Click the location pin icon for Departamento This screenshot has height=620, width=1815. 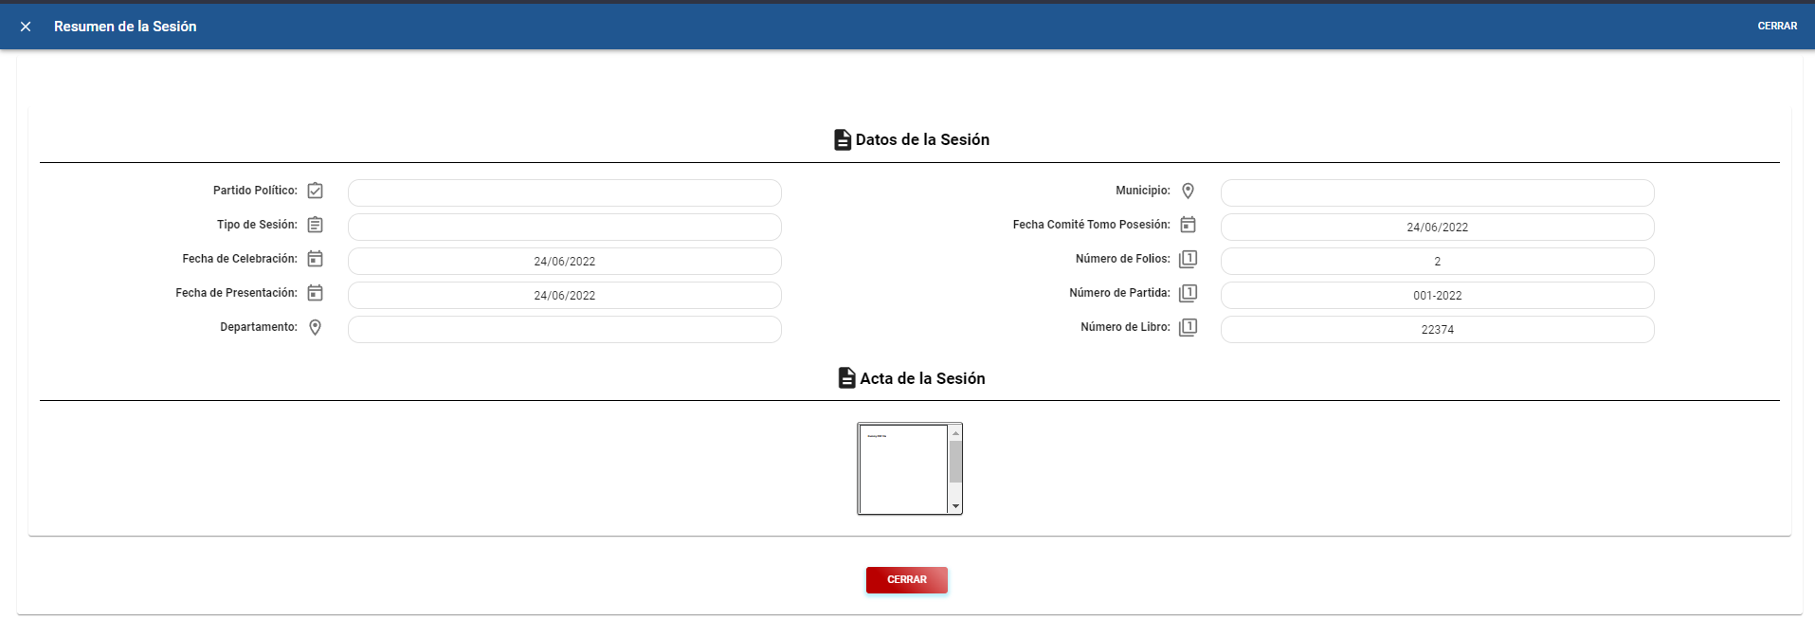[x=316, y=327]
